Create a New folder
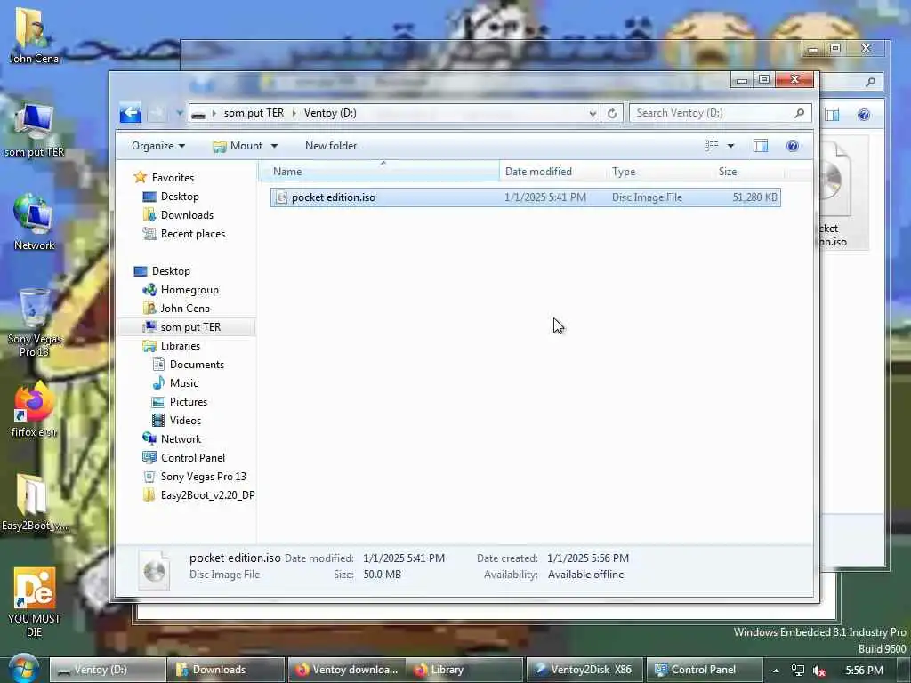The width and height of the screenshot is (911, 683). [x=331, y=146]
